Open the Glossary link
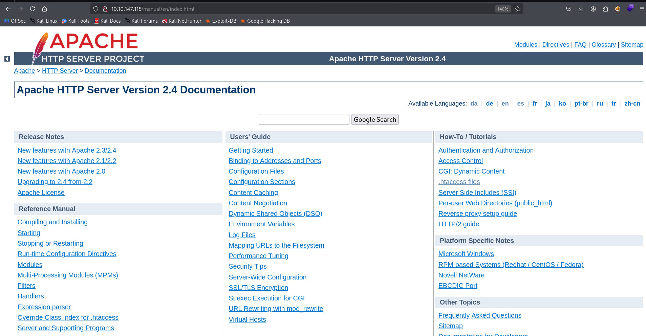Viewport: 646px width, 336px height. click(x=603, y=44)
